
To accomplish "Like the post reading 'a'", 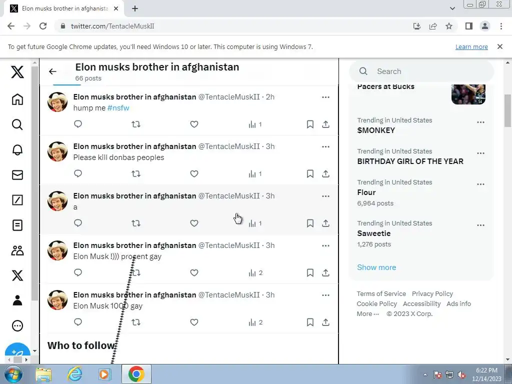I will [x=194, y=223].
